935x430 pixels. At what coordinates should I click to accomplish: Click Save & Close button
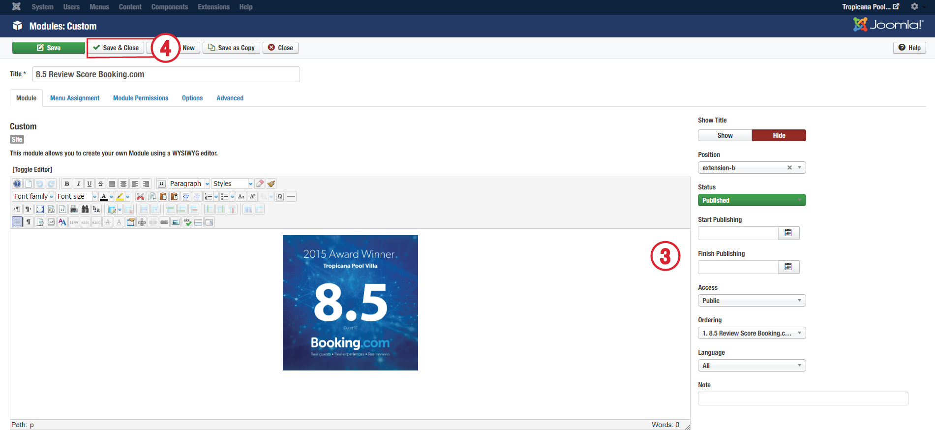(116, 48)
